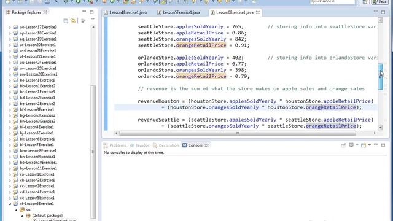
Task: Toggle Link with Editor in Package Explorer
Action: (73, 21)
